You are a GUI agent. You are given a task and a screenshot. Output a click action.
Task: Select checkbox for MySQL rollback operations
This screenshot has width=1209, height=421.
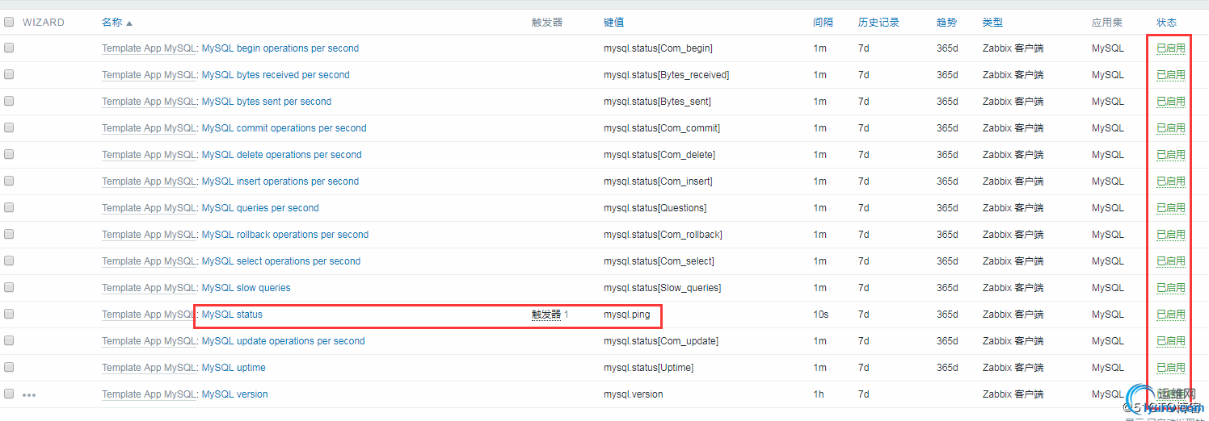pyautogui.click(x=9, y=234)
